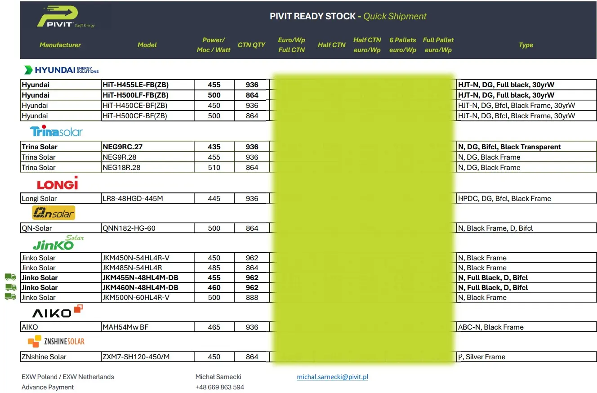Click the Advance Payment text
The width and height of the screenshot is (597, 393).
pos(48,387)
